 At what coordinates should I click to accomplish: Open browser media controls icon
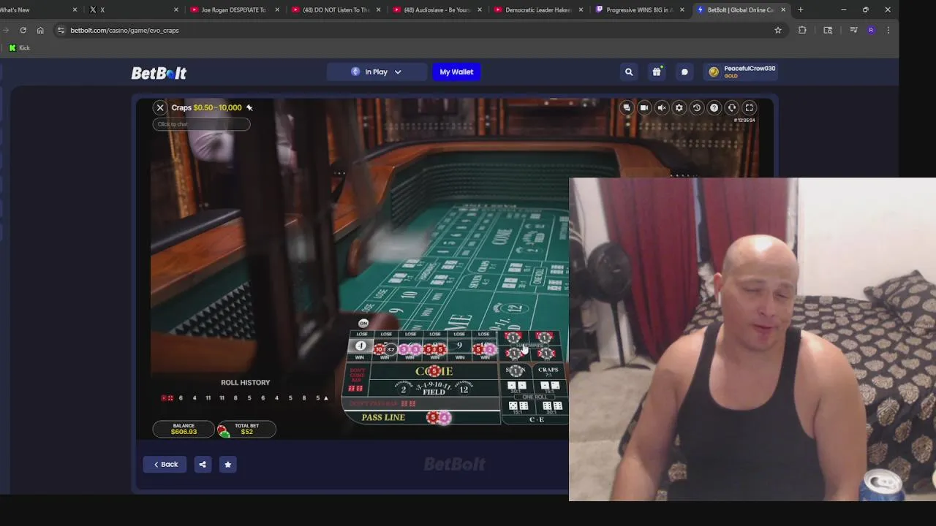click(x=853, y=30)
